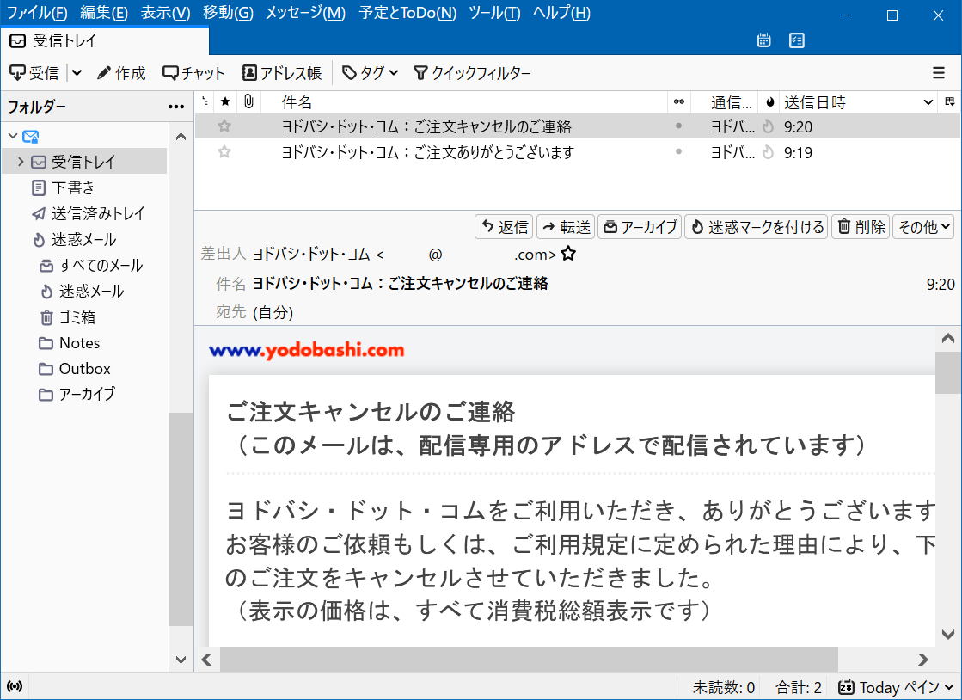Click the message body vertical scrollbar thumb

click(x=948, y=372)
